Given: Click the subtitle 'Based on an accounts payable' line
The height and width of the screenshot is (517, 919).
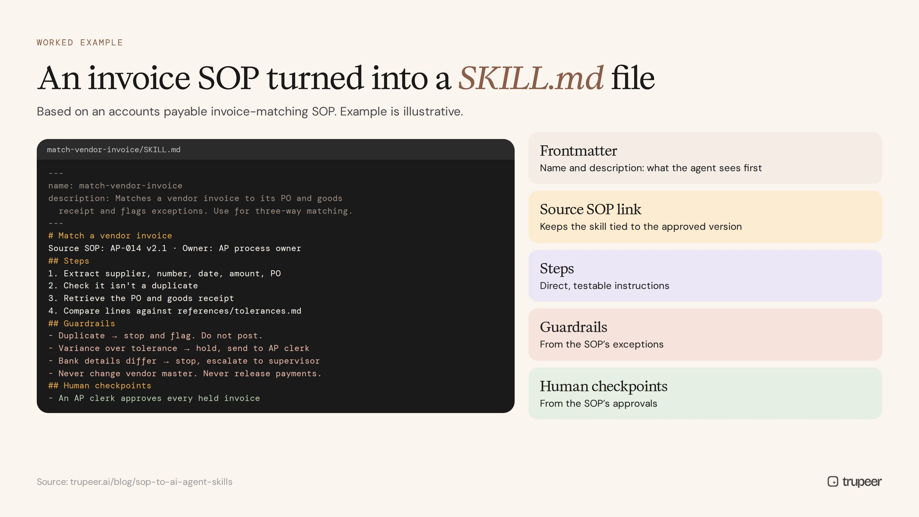Looking at the screenshot, I should coord(250,112).
